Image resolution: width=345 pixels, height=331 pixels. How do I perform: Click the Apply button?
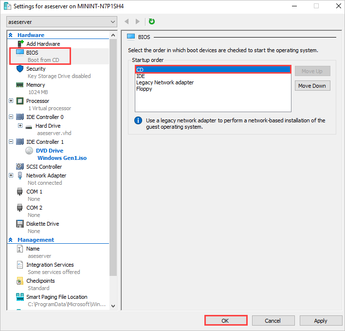pos(321,321)
